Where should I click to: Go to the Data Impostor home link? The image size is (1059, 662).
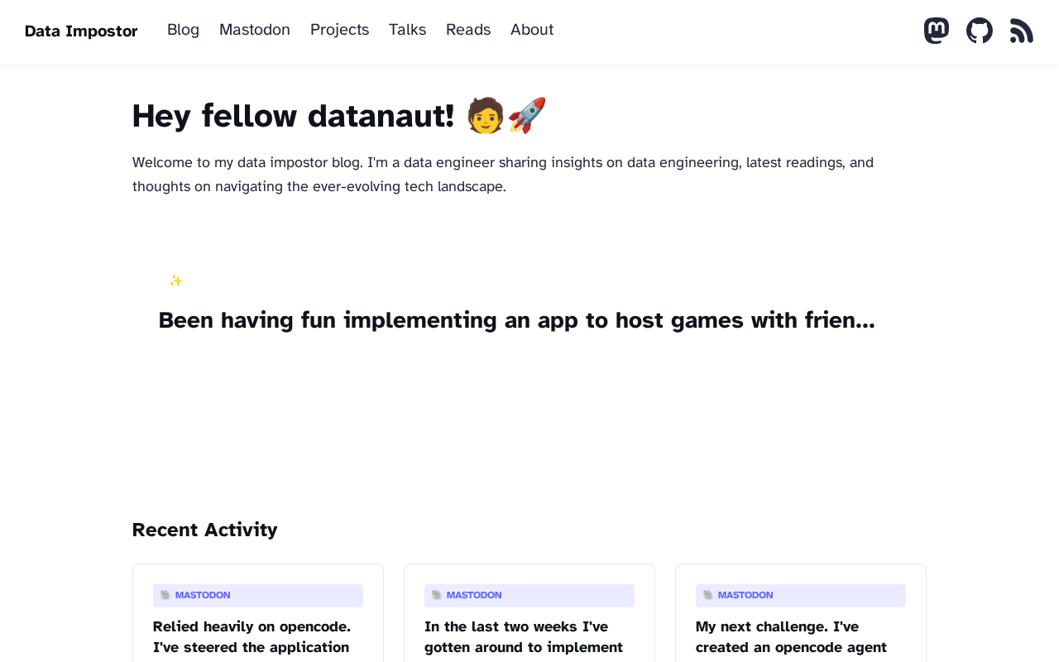coord(81,31)
